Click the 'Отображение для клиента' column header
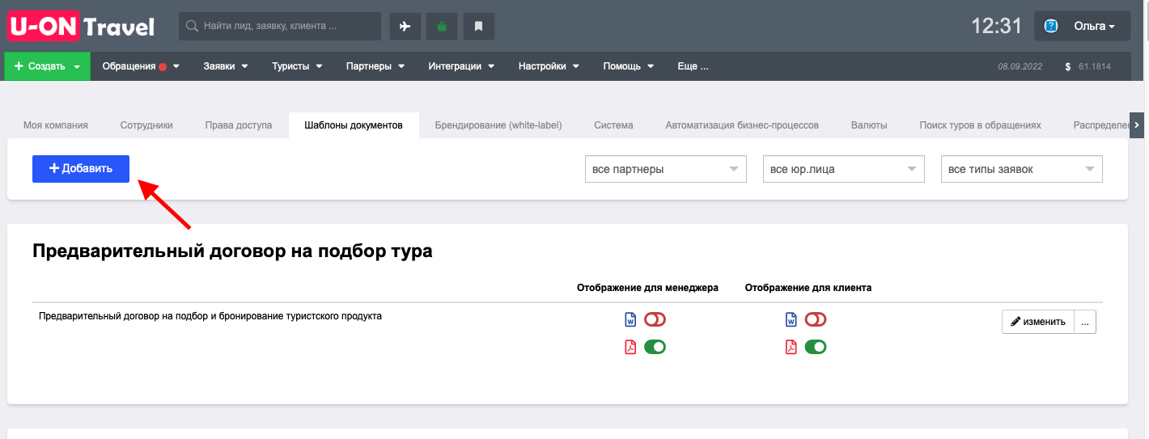This screenshot has height=439, width=1149. coord(808,288)
